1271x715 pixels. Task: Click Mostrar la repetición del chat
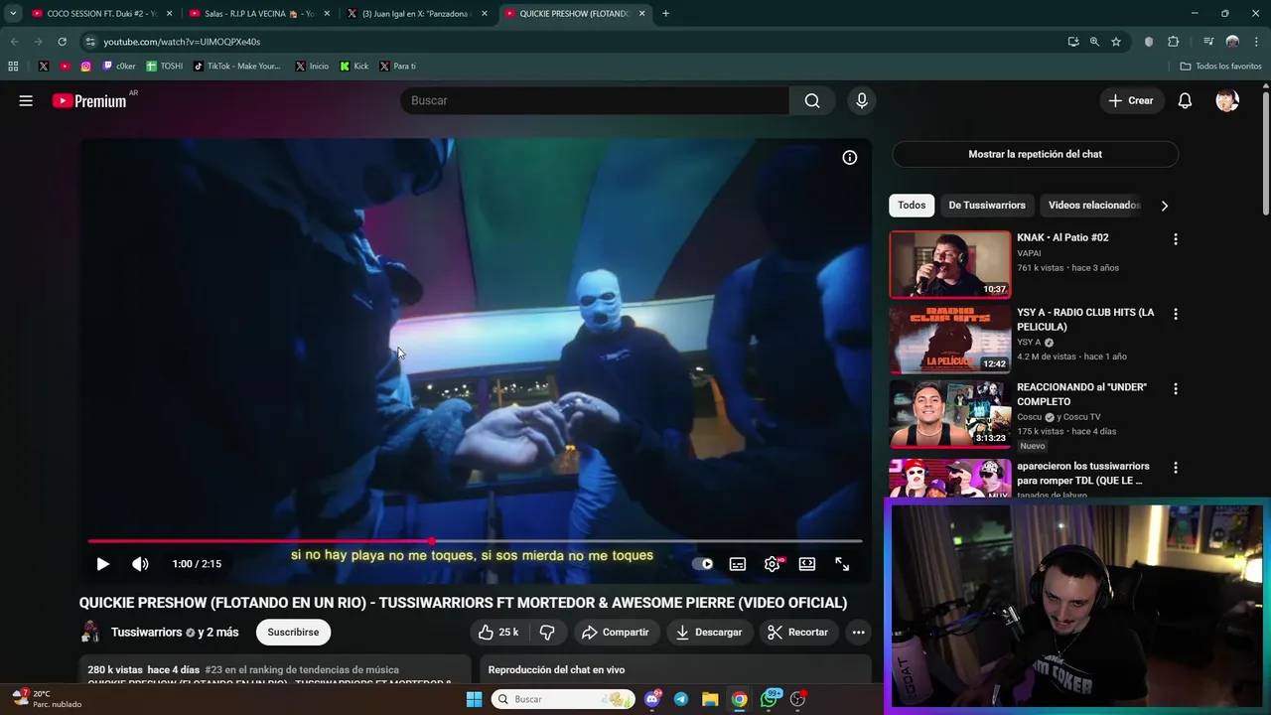click(1035, 154)
